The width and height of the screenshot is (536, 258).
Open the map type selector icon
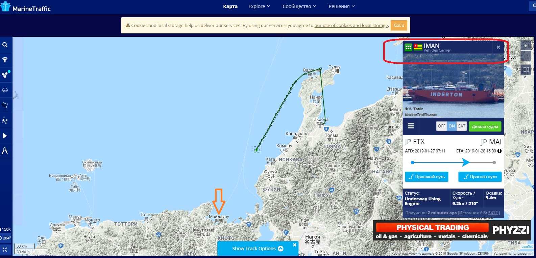pos(526,70)
